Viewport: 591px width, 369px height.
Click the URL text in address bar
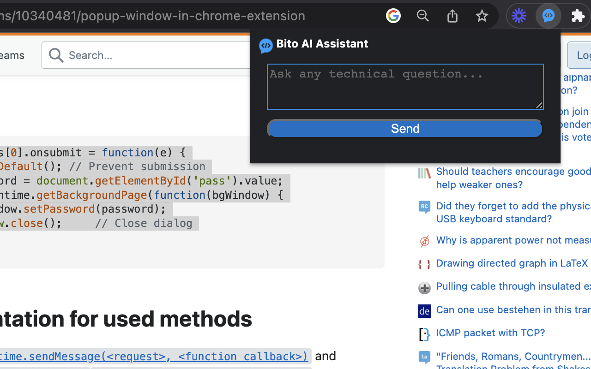click(152, 16)
